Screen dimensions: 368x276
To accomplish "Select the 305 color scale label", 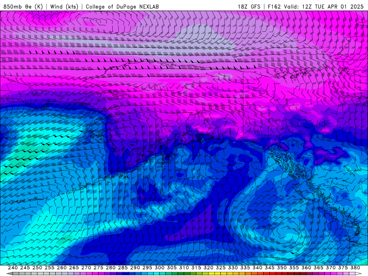I will [172, 268].
